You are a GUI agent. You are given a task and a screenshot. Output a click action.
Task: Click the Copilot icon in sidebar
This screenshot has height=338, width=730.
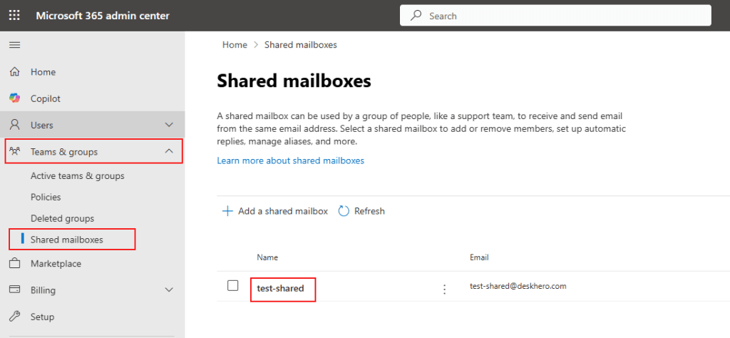pos(14,98)
